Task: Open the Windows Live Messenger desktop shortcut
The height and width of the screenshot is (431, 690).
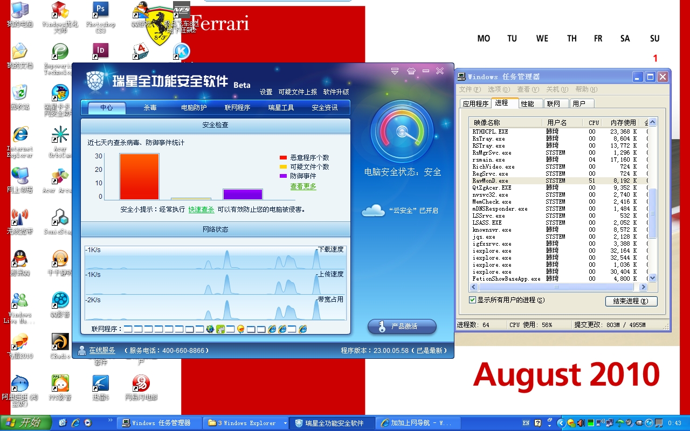Action: click(19, 308)
